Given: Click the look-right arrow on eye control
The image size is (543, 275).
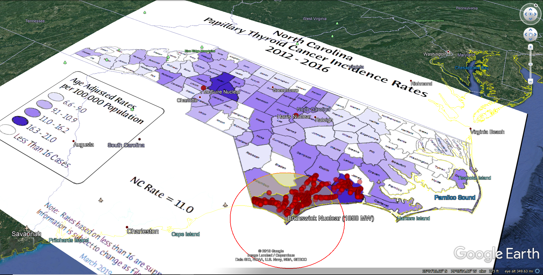Looking at the screenshot, I should tap(535, 14).
